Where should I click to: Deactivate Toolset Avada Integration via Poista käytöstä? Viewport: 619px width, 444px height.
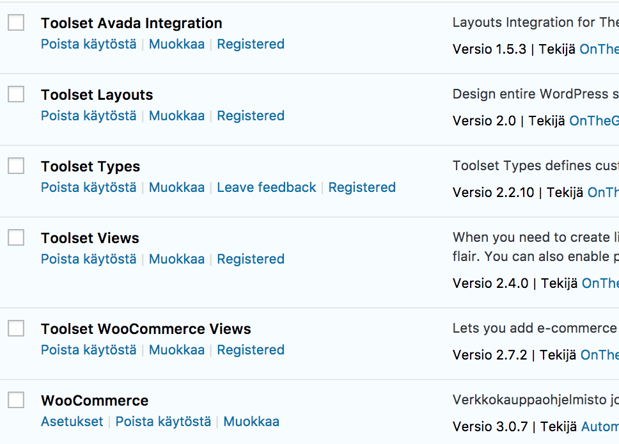88,44
